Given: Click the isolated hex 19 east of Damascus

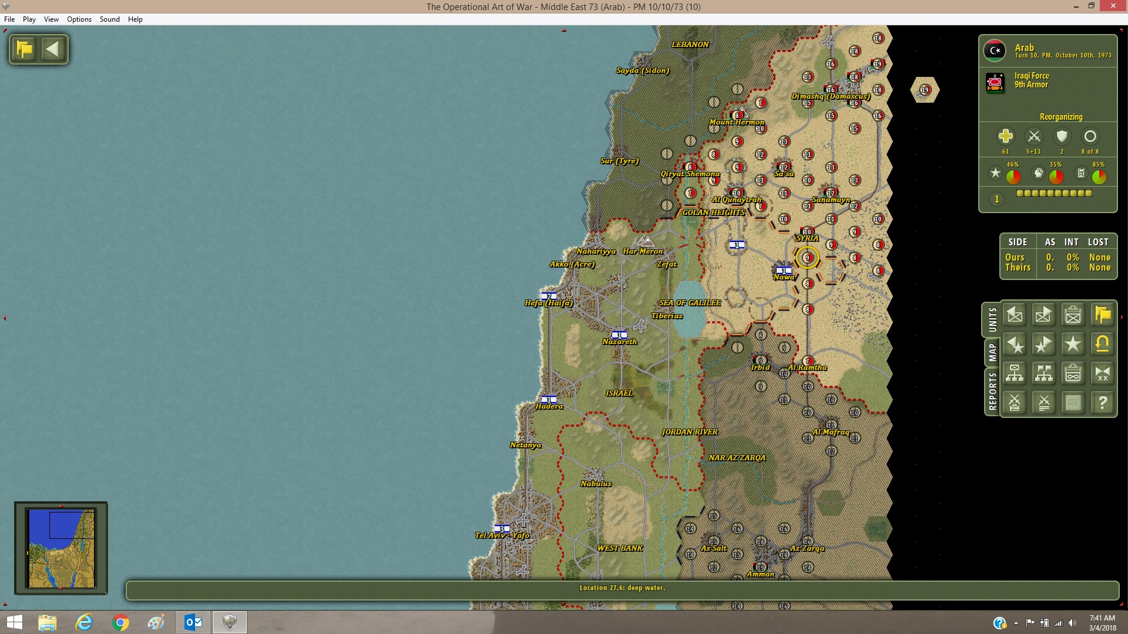Looking at the screenshot, I should pyautogui.click(x=925, y=90).
